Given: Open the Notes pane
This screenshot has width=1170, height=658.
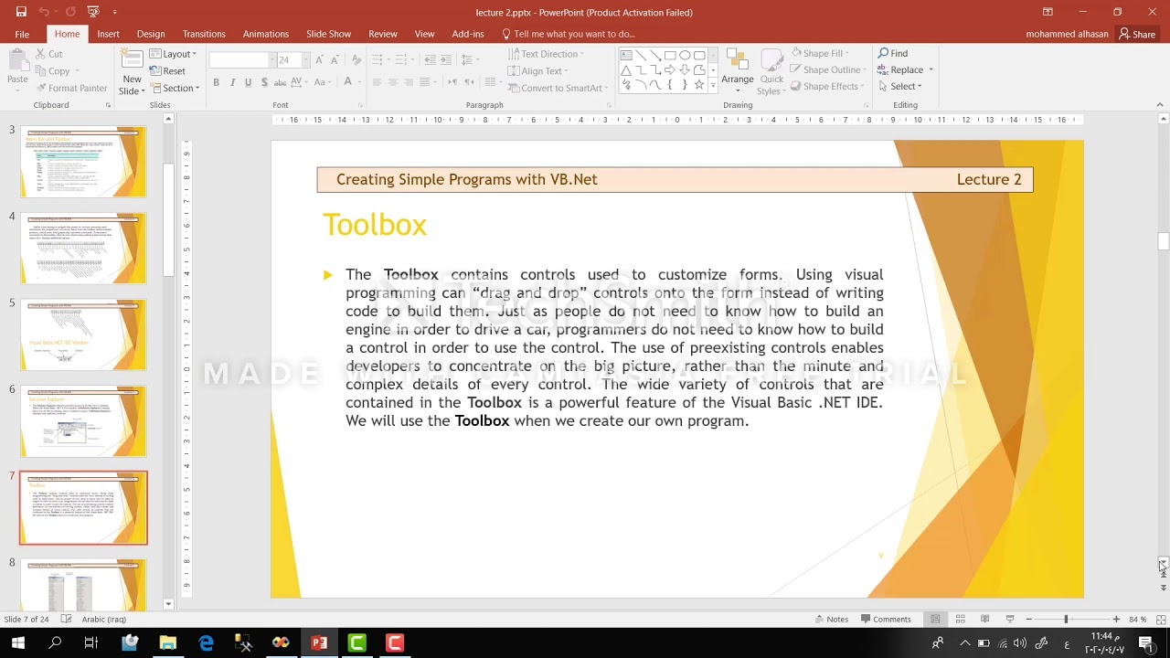Looking at the screenshot, I should click(x=832, y=620).
